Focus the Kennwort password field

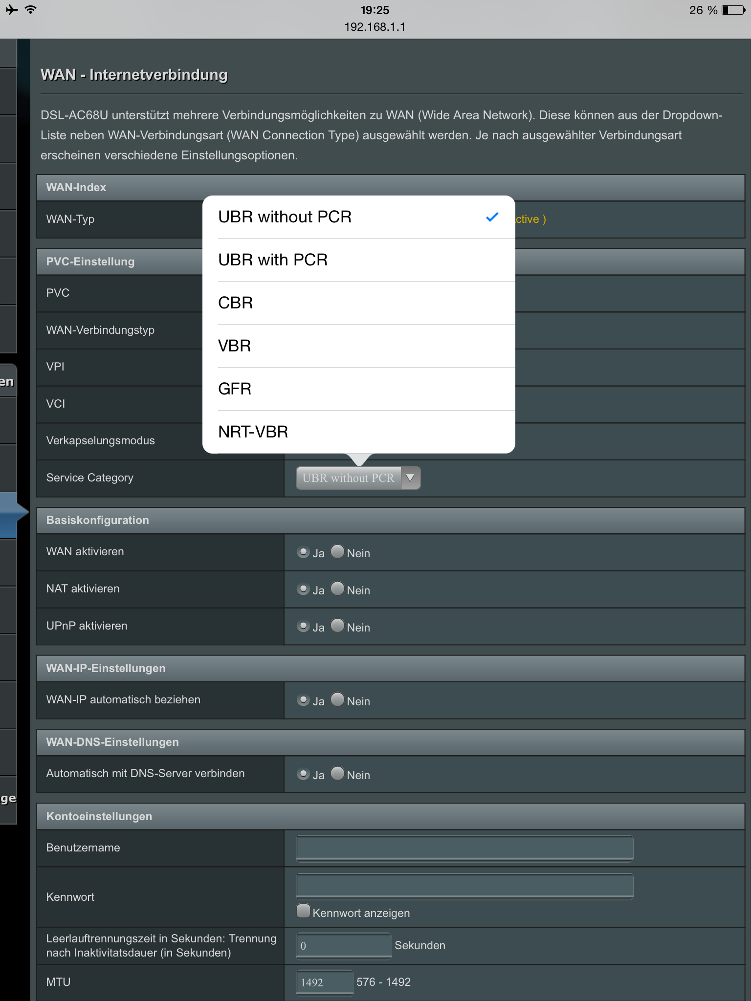point(464,886)
